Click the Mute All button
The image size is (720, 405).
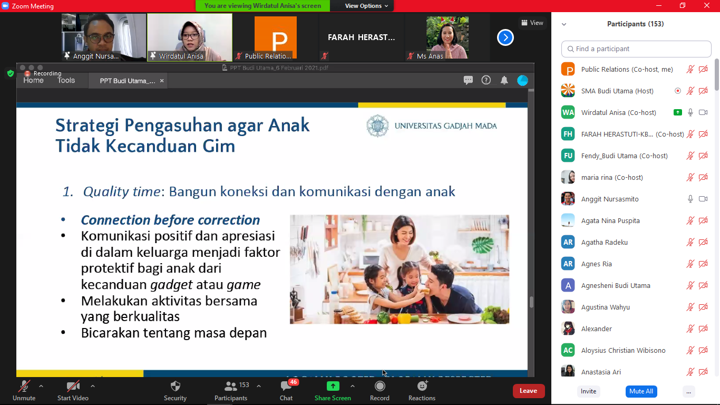tap(641, 391)
